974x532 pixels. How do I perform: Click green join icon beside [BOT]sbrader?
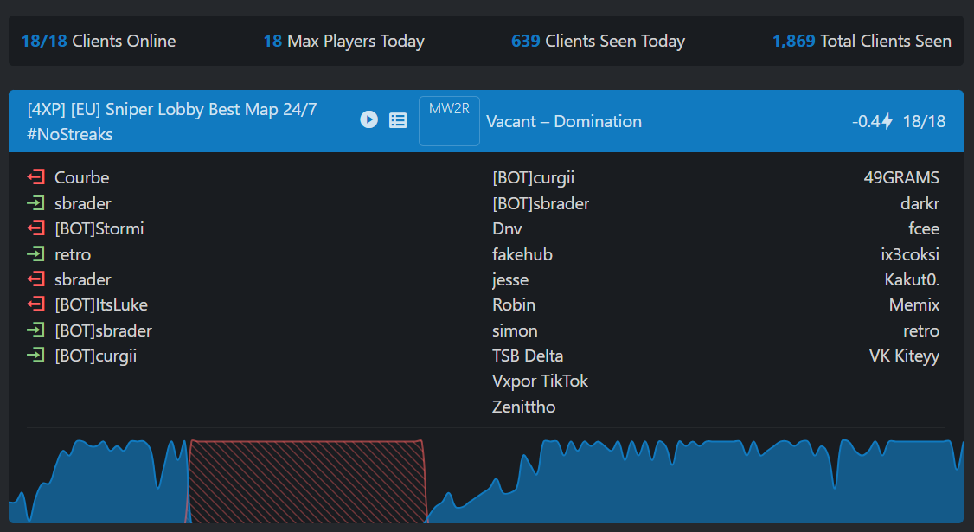(36, 330)
